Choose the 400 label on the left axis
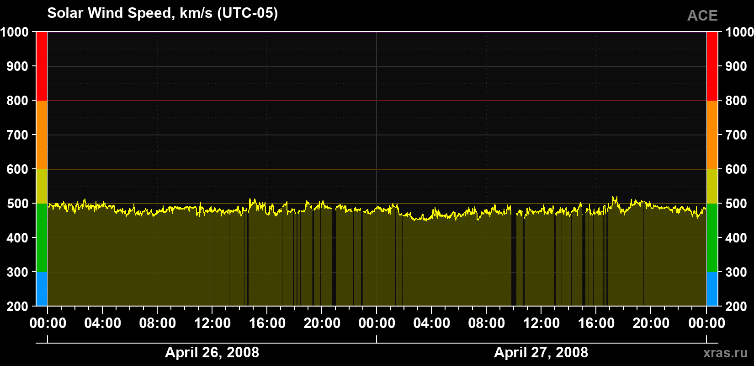Screen dimensions: 754x366 click(x=18, y=238)
